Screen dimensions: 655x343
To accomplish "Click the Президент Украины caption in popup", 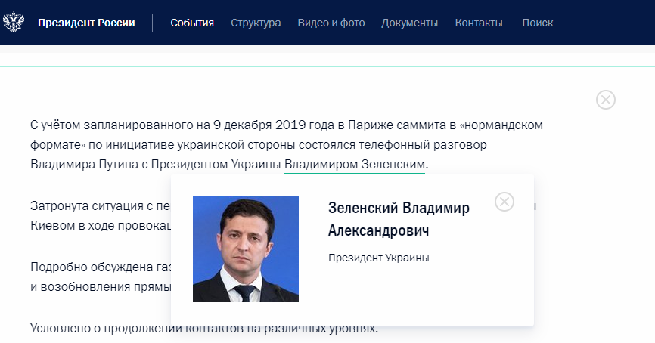I will click(379, 258).
